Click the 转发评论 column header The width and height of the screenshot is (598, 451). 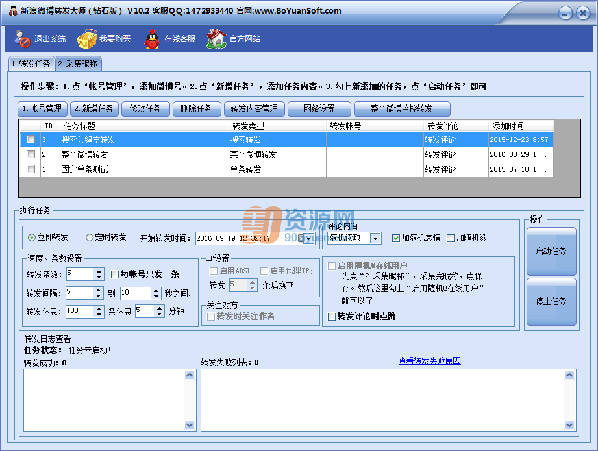456,126
